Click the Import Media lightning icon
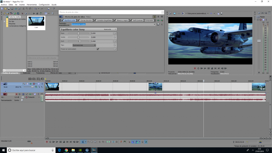The width and height of the screenshot is (272, 153). [5, 14]
